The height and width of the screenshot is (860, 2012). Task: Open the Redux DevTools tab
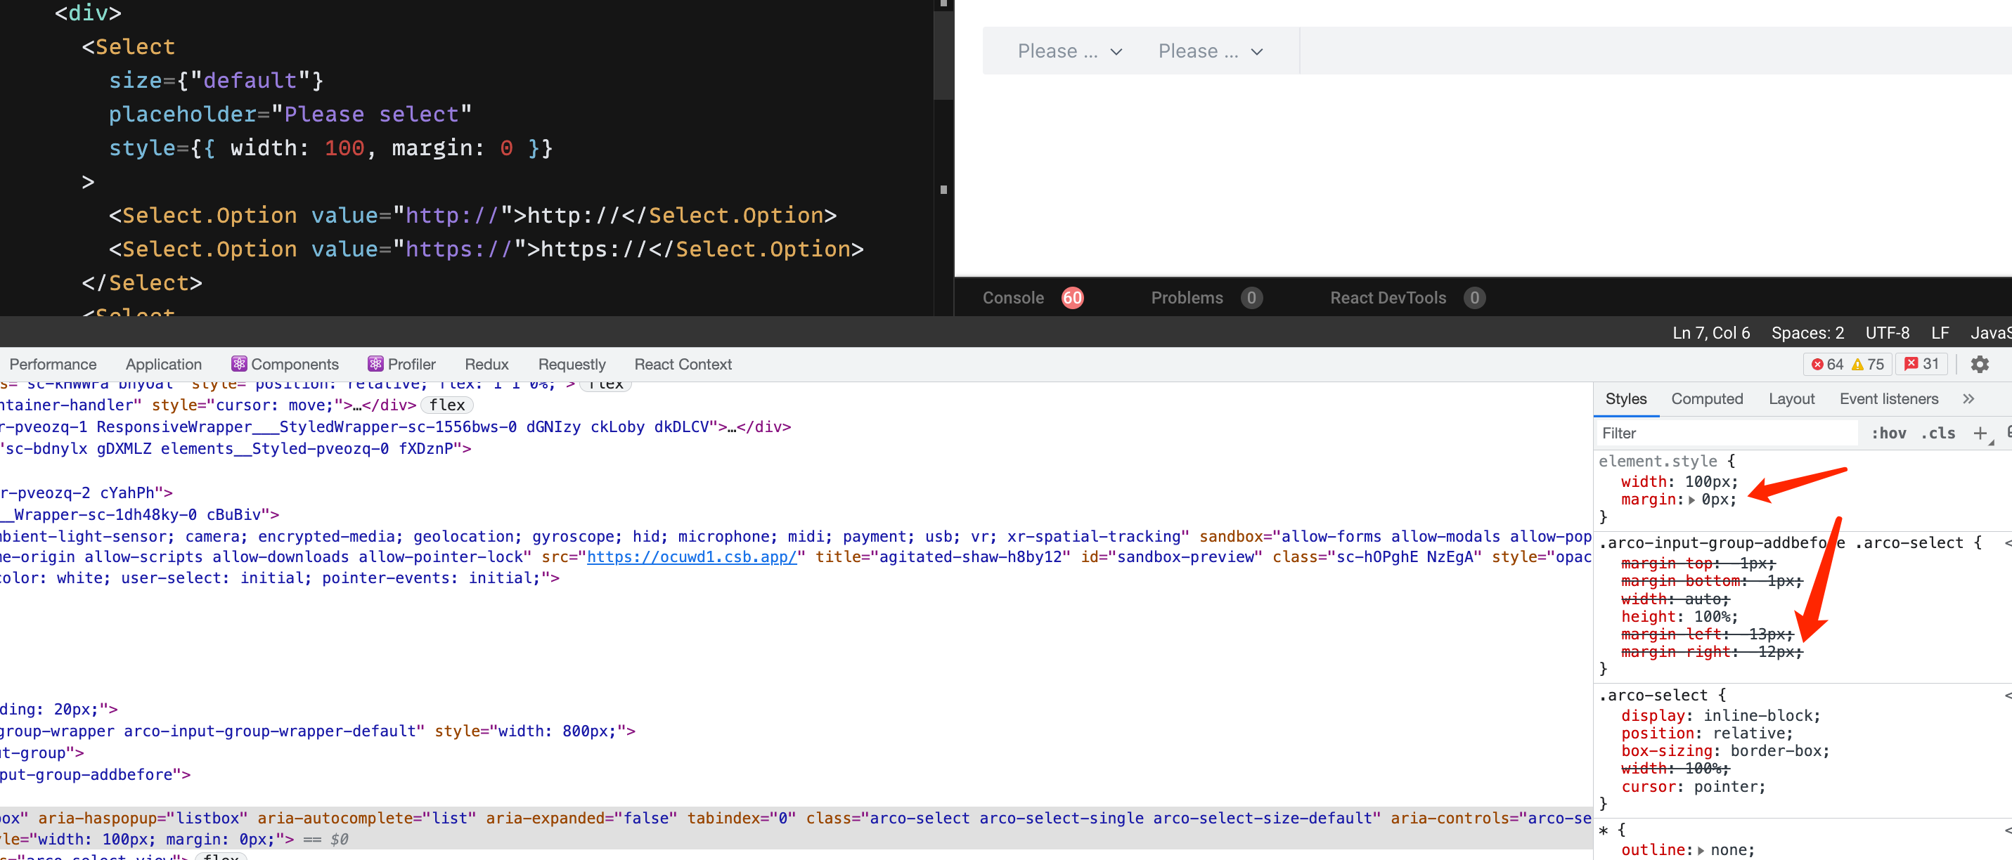486,365
